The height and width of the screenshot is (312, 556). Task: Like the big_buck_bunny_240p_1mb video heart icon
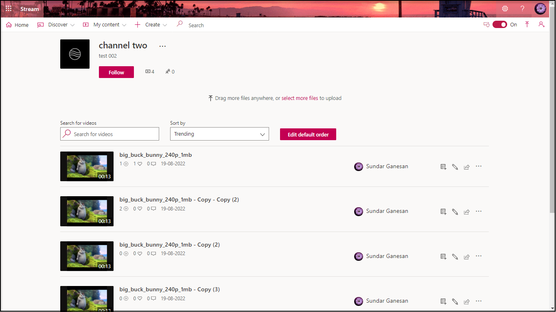click(140, 164)
